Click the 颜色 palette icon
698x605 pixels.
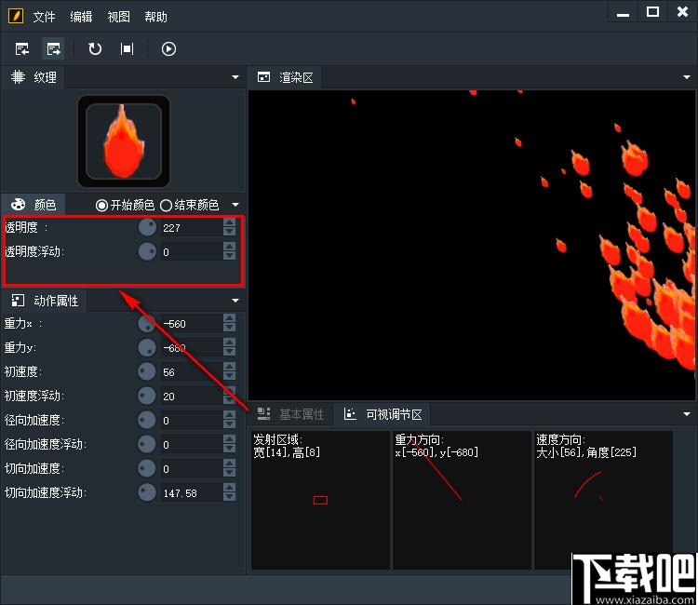[x=19, y=205]
